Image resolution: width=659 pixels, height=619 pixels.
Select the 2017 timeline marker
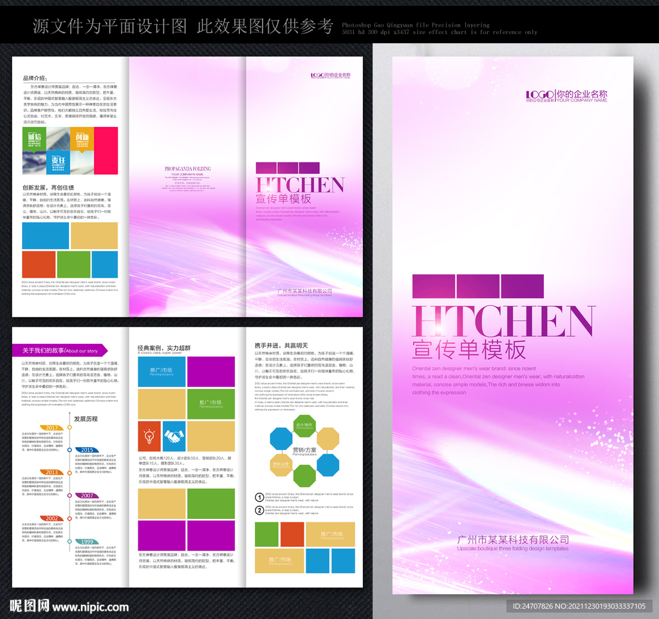(x=51, y=428)
